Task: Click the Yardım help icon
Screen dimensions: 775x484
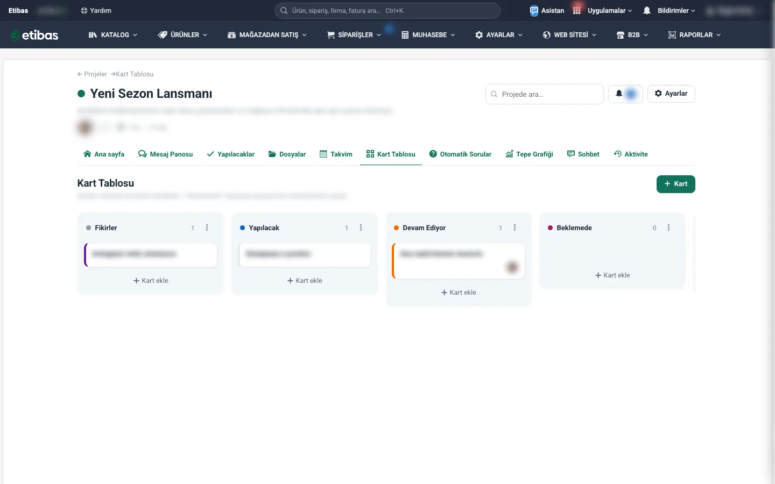Action: pos(84,11)
